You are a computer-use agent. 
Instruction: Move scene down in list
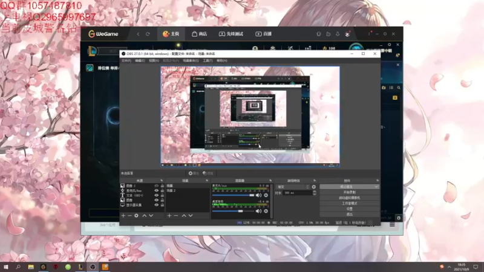[191, 216]
